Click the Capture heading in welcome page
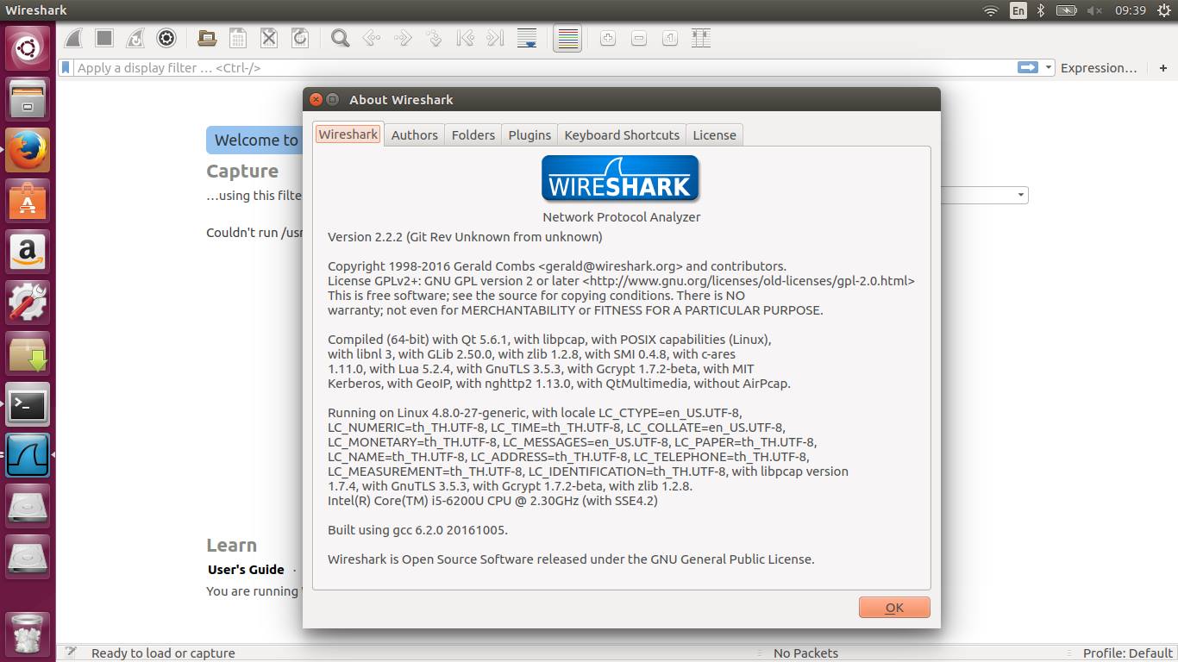The height and width of the screenshot is (662, 1178). pyautogui.click(x=242, y=171)
